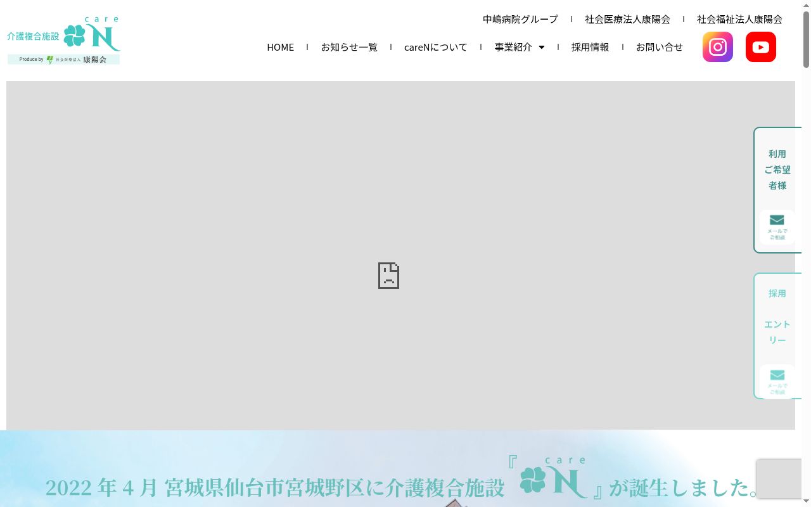The height and width of the screenshot is (507, 811).
Task: Visit 社会福祉法人康陽会 link
Action: tap(739, 19)
